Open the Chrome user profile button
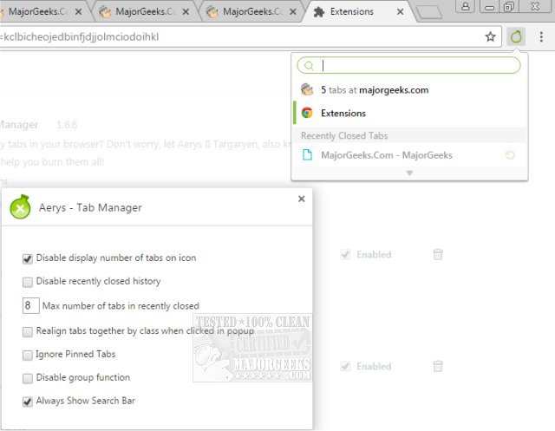555x431 pixels. (x=466, y=6)
